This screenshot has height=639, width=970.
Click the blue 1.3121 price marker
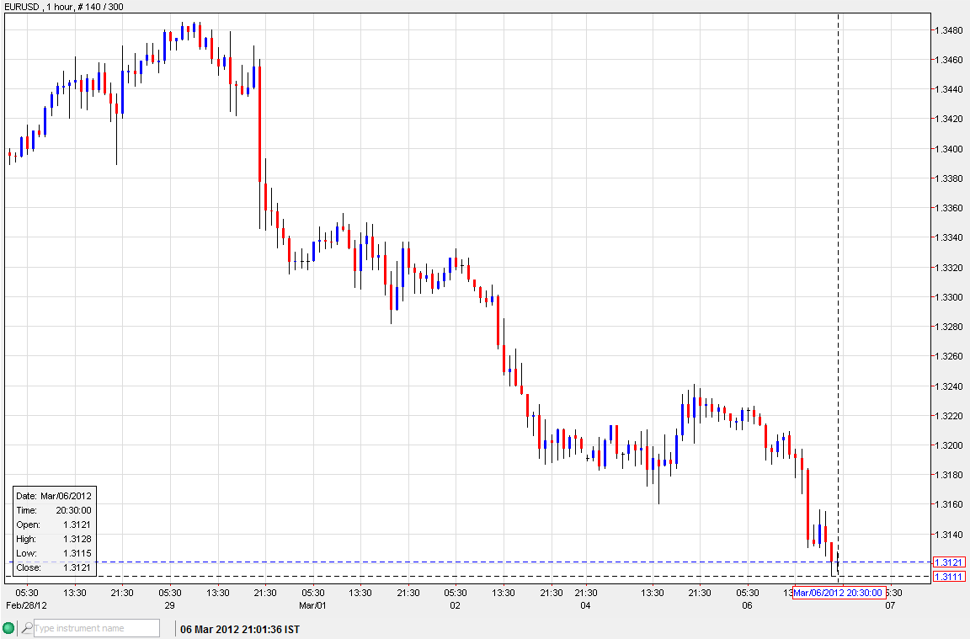click(x=949, y=562)
